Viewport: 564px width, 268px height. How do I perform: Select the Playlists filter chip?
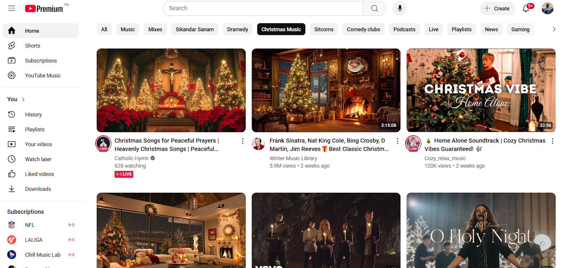tap(461, 29)
